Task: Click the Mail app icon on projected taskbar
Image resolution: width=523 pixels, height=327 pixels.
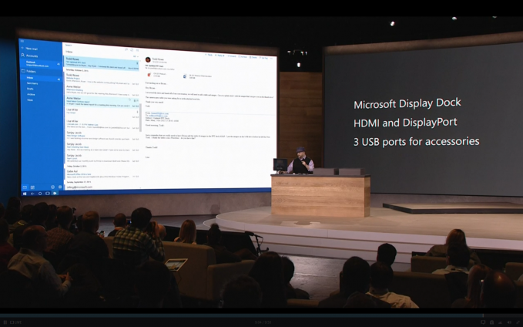Action: point(55,194)
